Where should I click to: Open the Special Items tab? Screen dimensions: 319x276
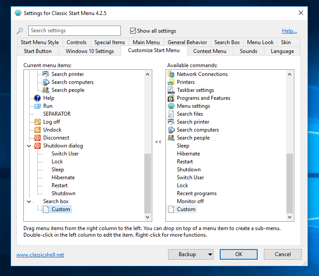coord(110,42)
